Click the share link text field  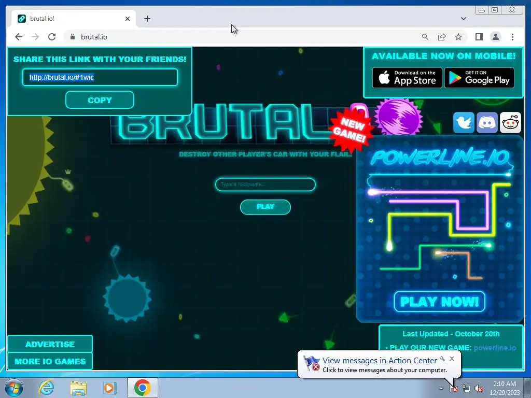tap(100, 77)
